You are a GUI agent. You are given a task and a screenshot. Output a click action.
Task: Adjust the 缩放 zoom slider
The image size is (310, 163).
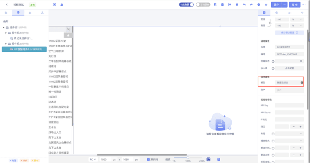188,158
